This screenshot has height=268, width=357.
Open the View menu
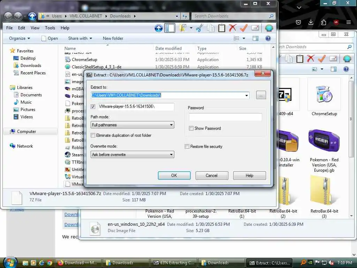pyautogui.click(x=35, y=28)
